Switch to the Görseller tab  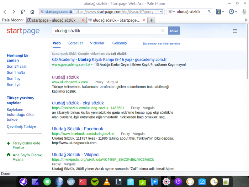pos(75,43)
